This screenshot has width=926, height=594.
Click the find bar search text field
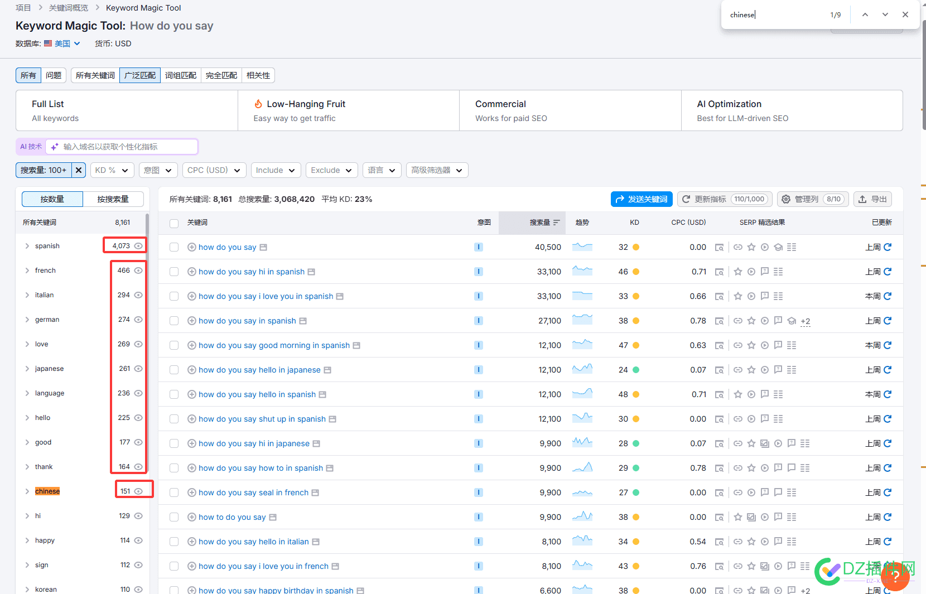775,15
